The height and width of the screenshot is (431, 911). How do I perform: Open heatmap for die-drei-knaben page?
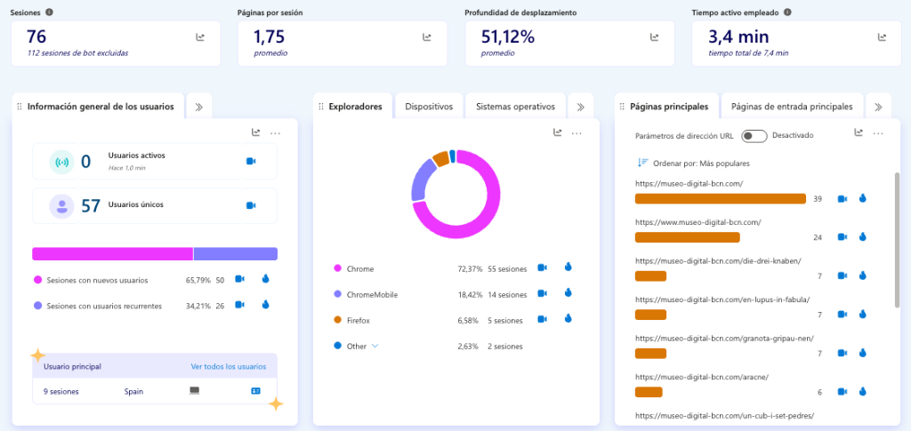[x=862, y=275]
